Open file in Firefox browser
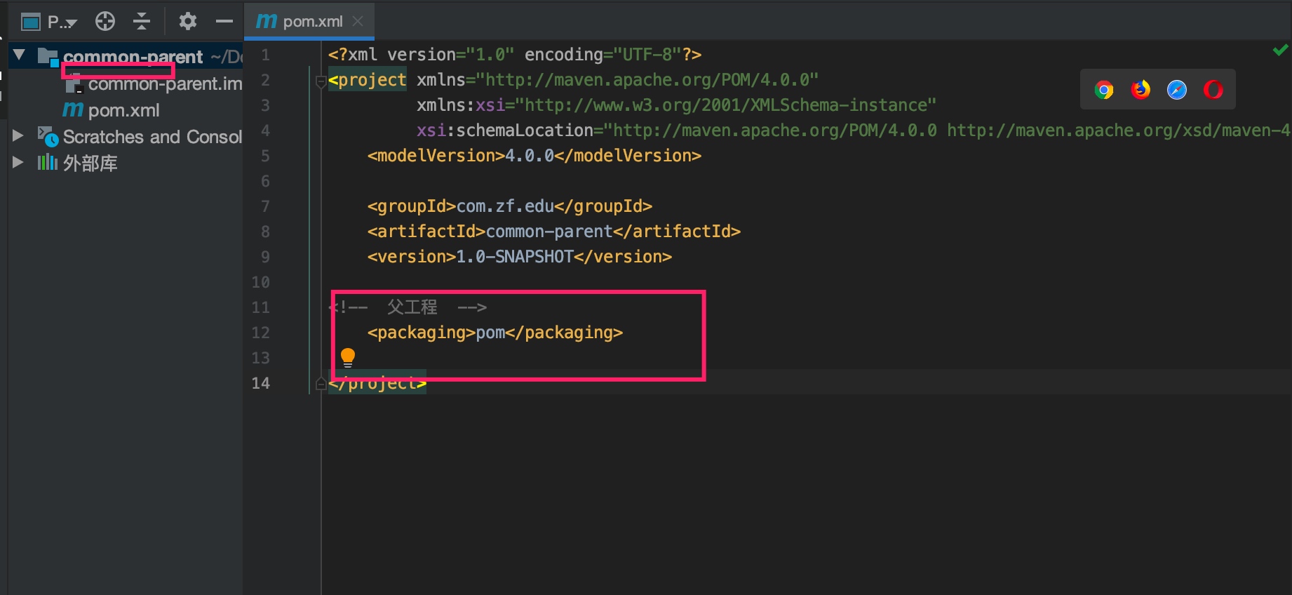This screenshot has height=595, width=1292. pyautogui.click(x=1140, y=90)
